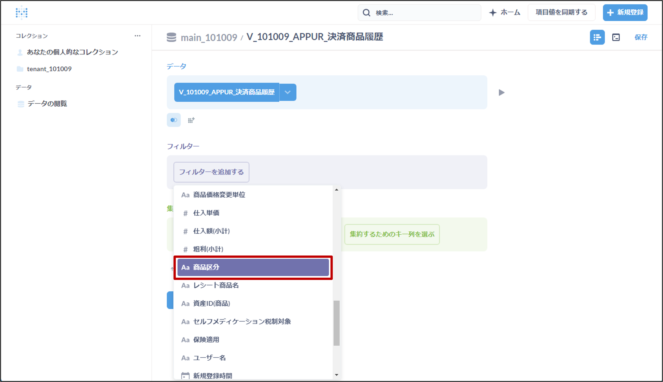Click the 検索 search input field

(x=425, y=12)
